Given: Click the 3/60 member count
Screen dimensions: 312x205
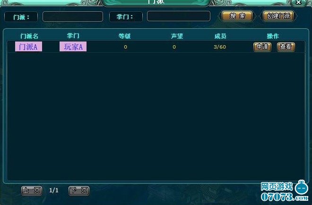Looking at the screenshot, I should 220,47.
